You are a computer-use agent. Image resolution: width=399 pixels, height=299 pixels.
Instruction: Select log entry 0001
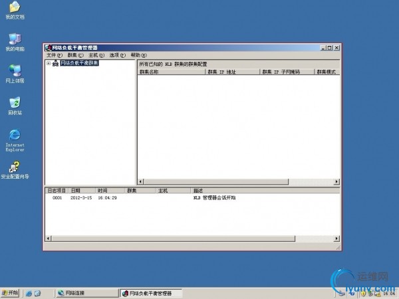coord(57,198)
